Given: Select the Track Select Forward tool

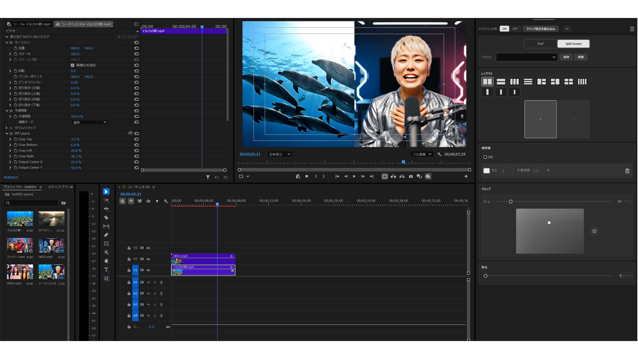Looking at the screenshot, I should pyautogui.click(x=106, y=200).
